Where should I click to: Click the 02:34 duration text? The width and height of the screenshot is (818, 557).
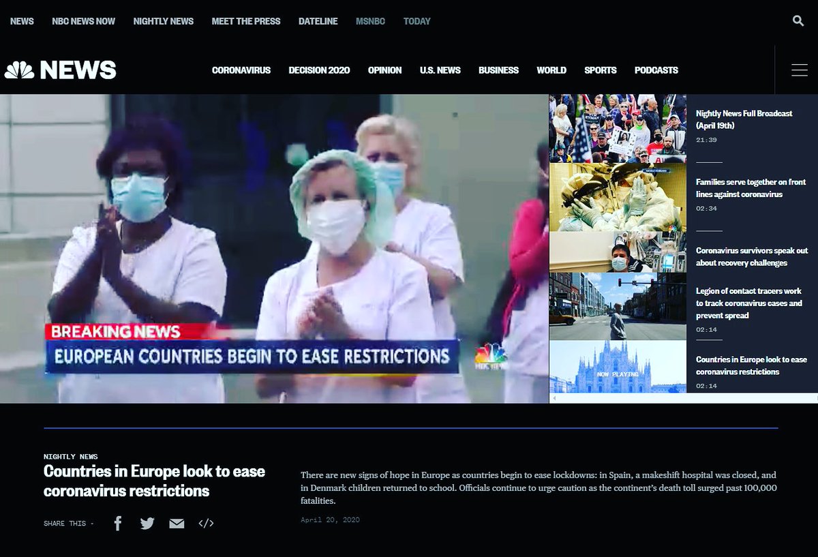706,209
